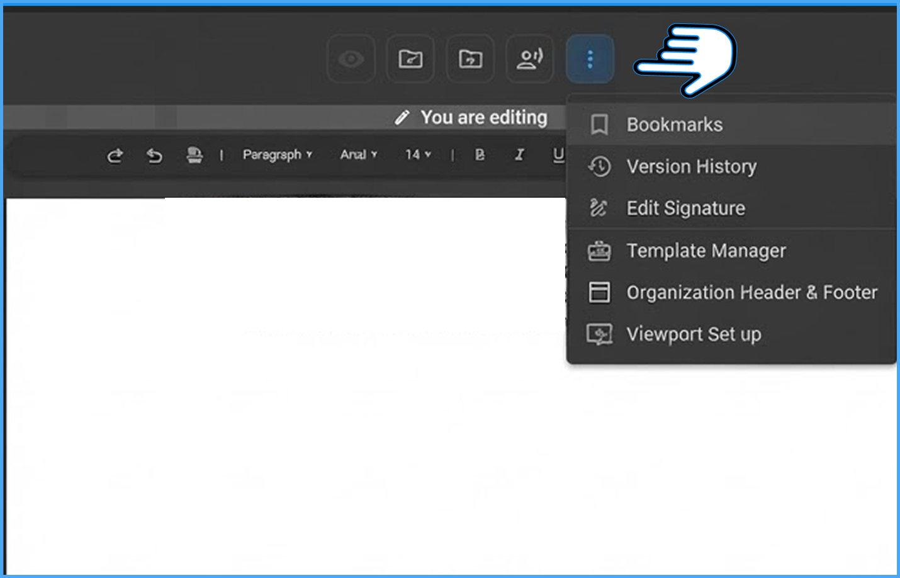Click the redo arrow icon

(115, 155)
